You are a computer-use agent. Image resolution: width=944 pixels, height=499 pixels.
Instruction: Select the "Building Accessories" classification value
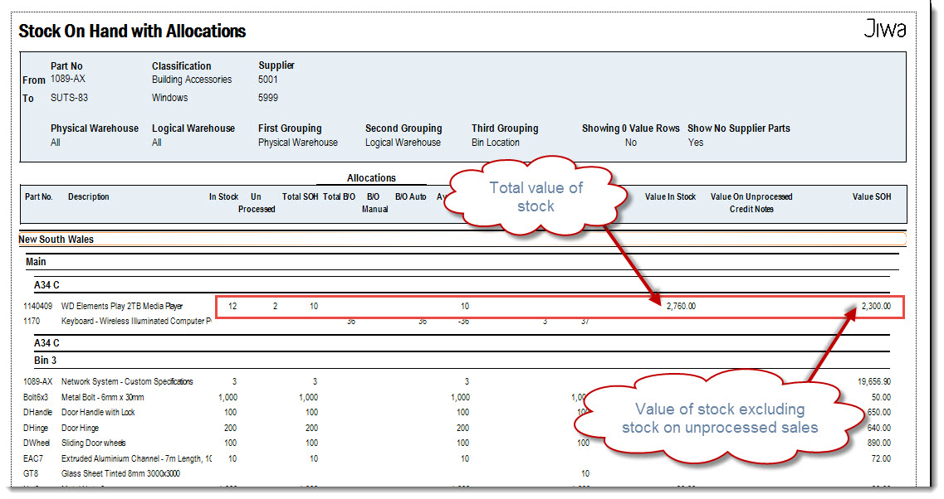tap(192, 80)
